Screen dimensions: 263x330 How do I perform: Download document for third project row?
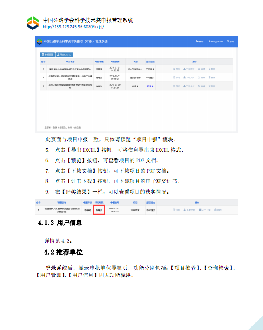coord(189,86)
